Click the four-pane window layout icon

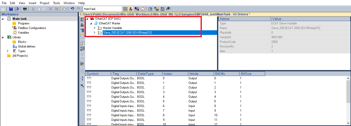pos(150,9)
